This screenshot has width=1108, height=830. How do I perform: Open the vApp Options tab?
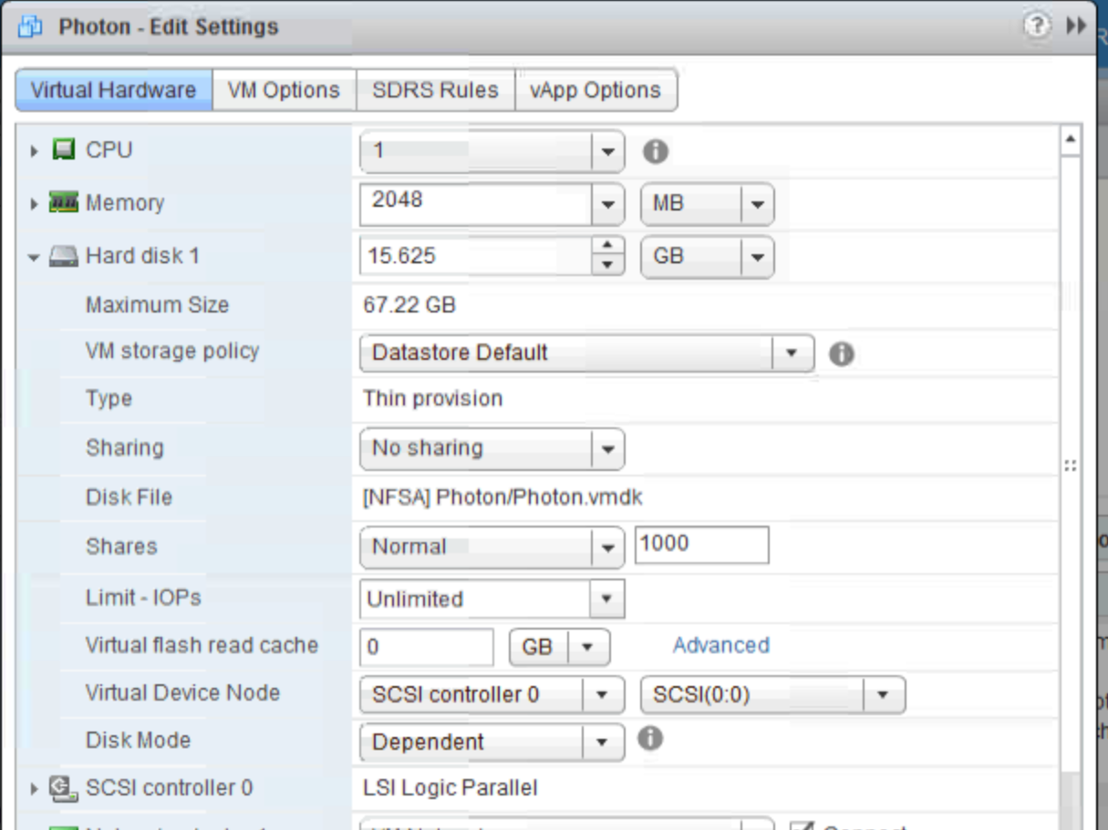click(595, 90)
